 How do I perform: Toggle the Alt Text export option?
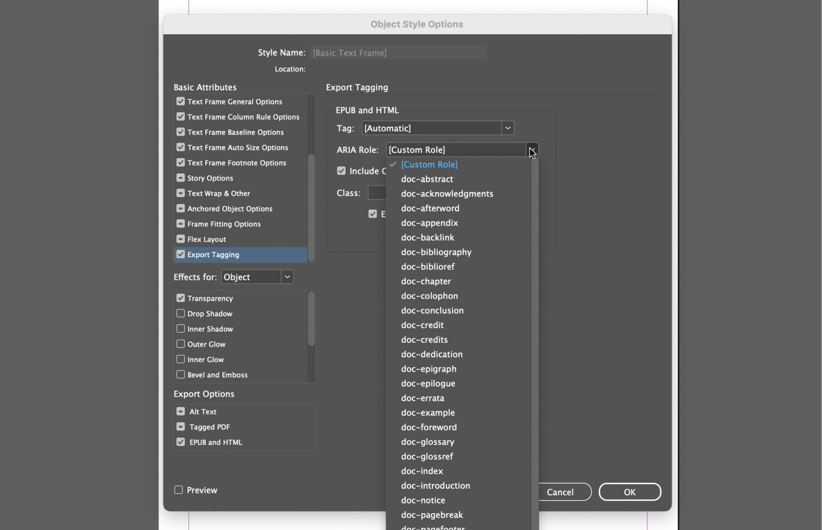(181, 412)
